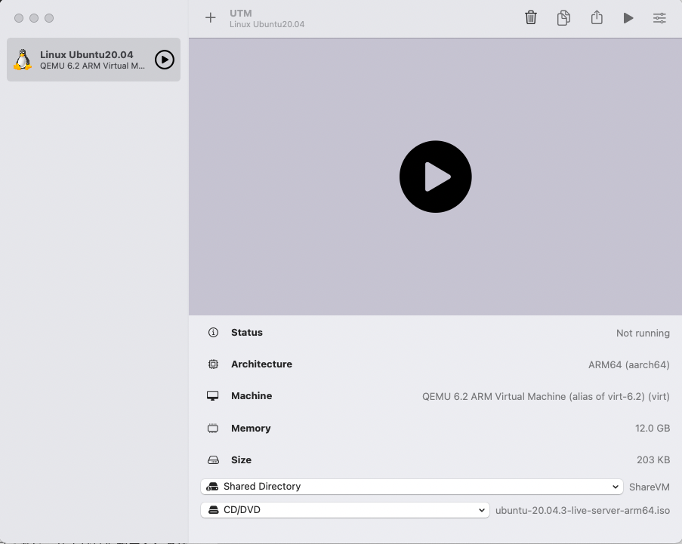Delete the selected VM with trash icon
Viewport: 682px width, 544px height.
(x=531, y=18)
